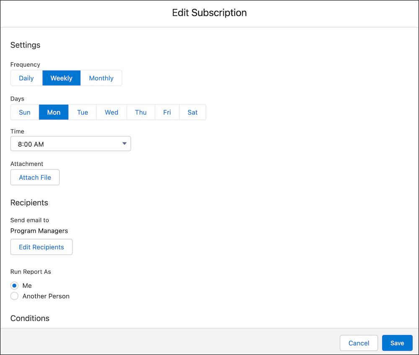This screenshot has height=355, width=419.
Task: Open Edit Recipients
Action: (x=41, y=247)
